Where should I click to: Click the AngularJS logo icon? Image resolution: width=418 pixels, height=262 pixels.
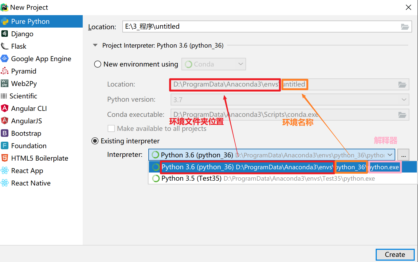click(x=5, y=121)
